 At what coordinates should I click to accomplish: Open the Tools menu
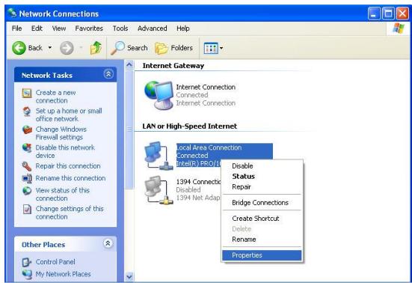point(120,28)
